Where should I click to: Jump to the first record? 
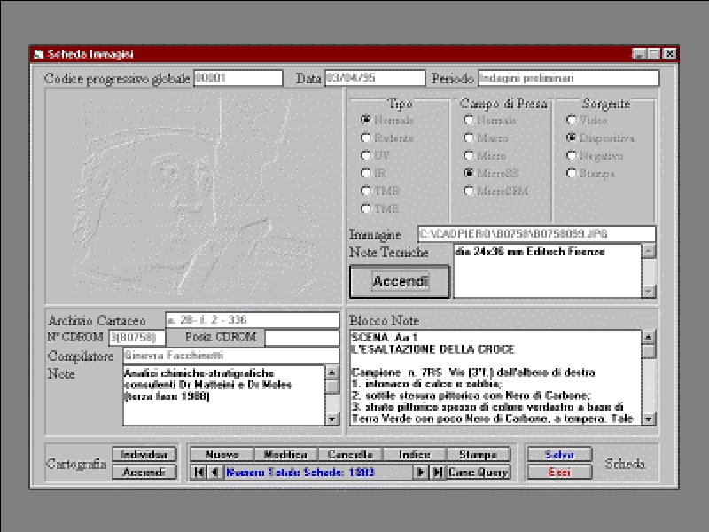click(x=198, y=473)
